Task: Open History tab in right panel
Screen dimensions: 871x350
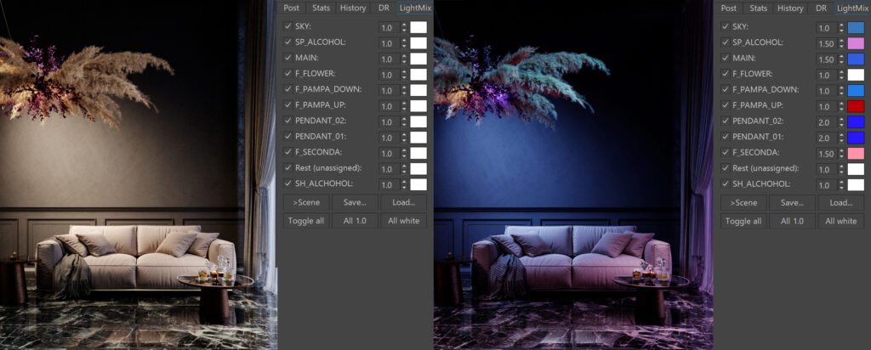Action: pos(790,8)
